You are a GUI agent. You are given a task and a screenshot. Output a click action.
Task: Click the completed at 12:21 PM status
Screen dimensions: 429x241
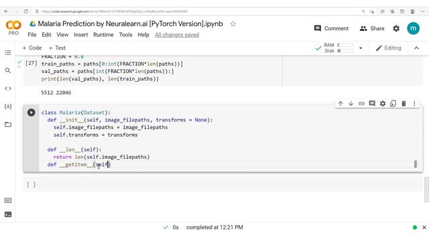point(214,228)
